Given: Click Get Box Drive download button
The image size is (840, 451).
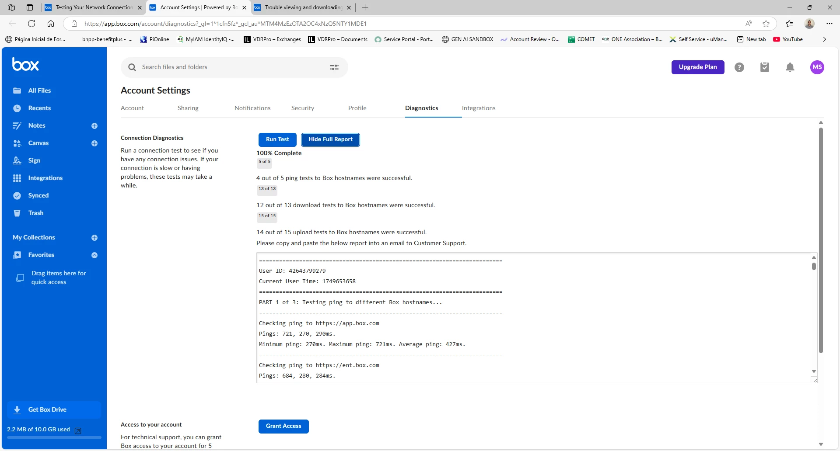Looking at the screenshot, I should (54, 409).
